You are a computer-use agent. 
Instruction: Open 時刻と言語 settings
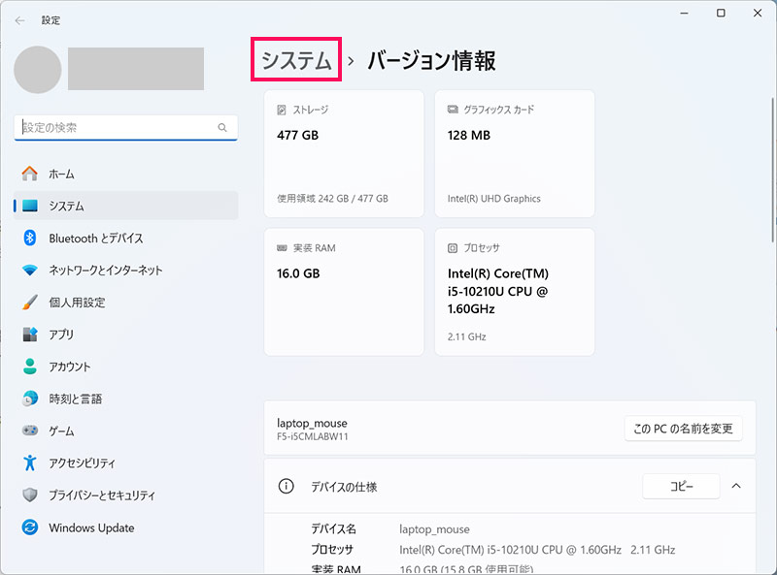pos(126,399)
